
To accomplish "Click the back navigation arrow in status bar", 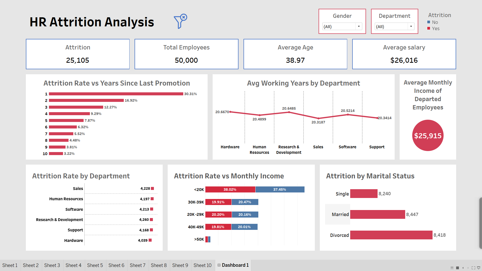I will pos(463,268).
